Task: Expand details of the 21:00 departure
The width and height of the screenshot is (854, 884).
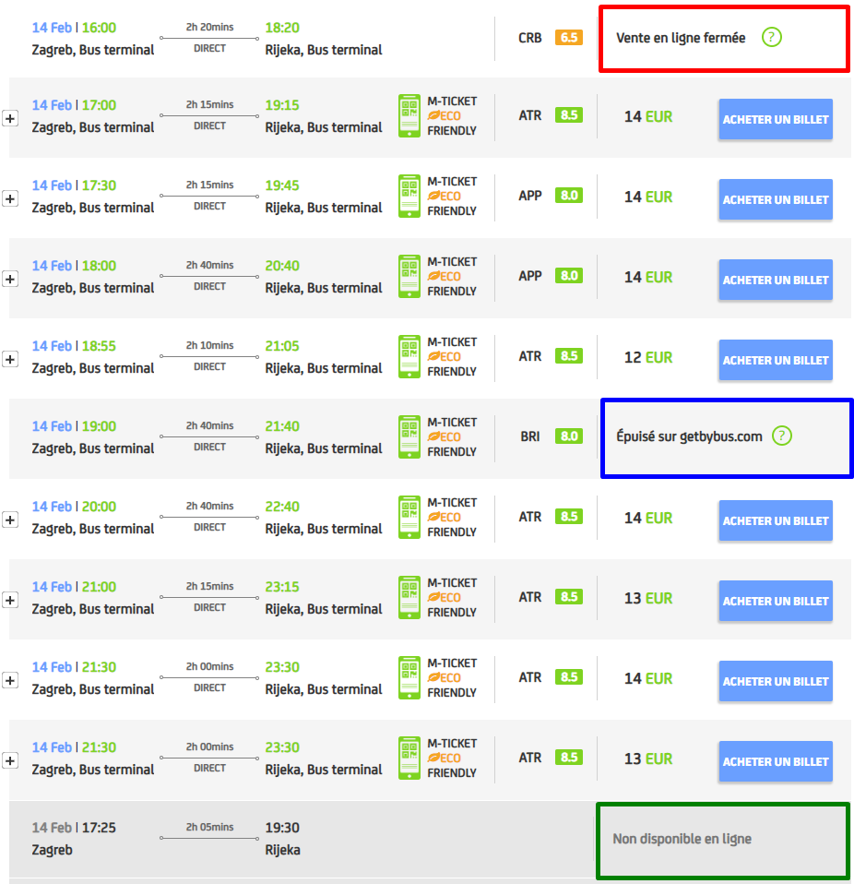Action: pos(10,600)
